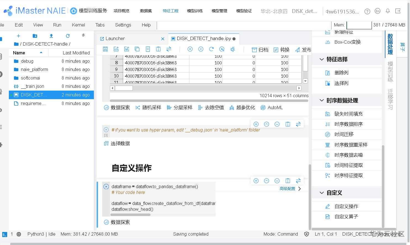Collapse the 时序数据处理 section
This screenshot has height=245, width=410.
click(x=322, y=100)
